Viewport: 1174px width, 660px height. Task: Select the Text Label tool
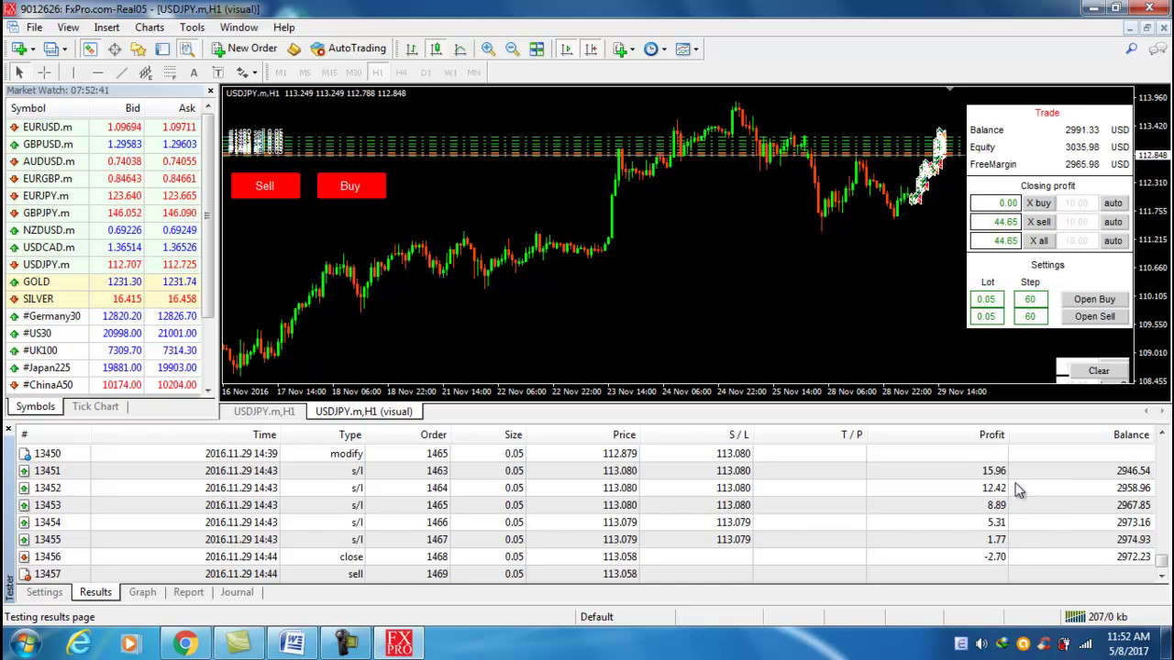[217, 72]
